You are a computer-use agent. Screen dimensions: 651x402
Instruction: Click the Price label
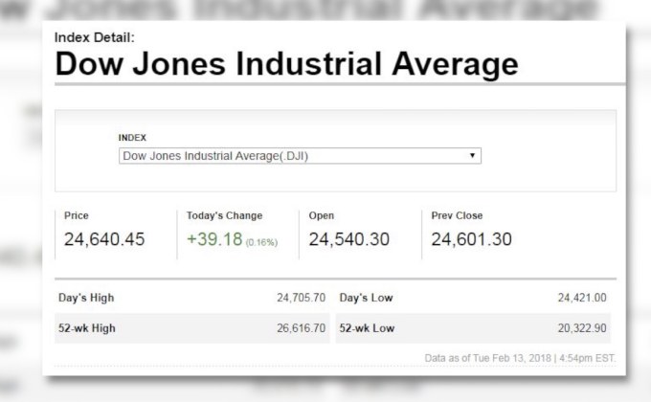tap(77, 215)
